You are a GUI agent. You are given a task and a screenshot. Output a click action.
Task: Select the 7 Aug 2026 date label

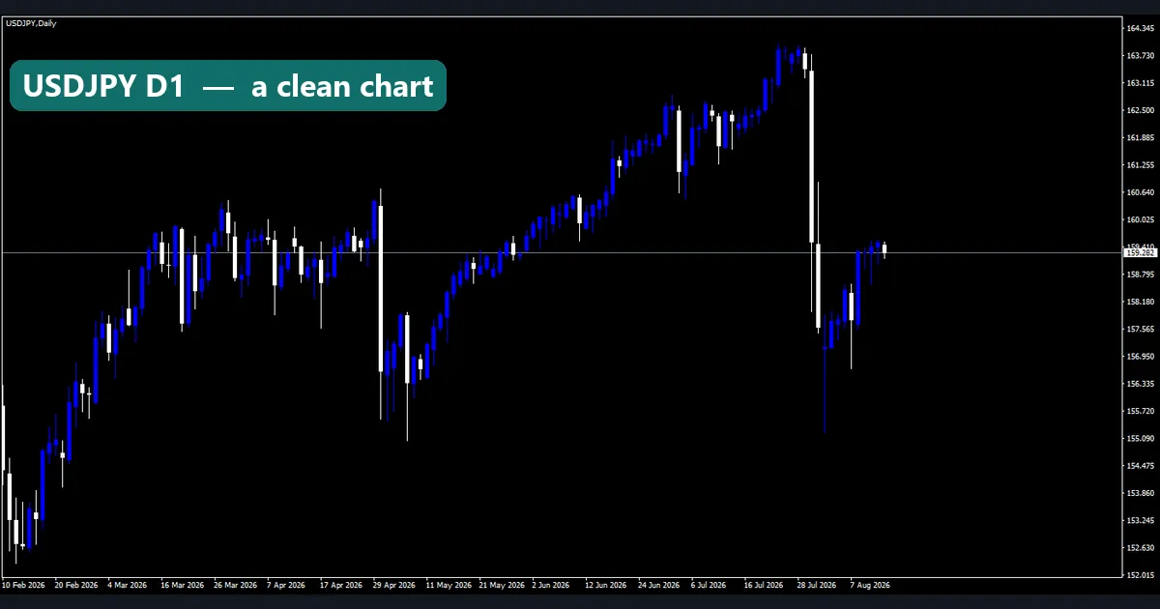(871, 585)
